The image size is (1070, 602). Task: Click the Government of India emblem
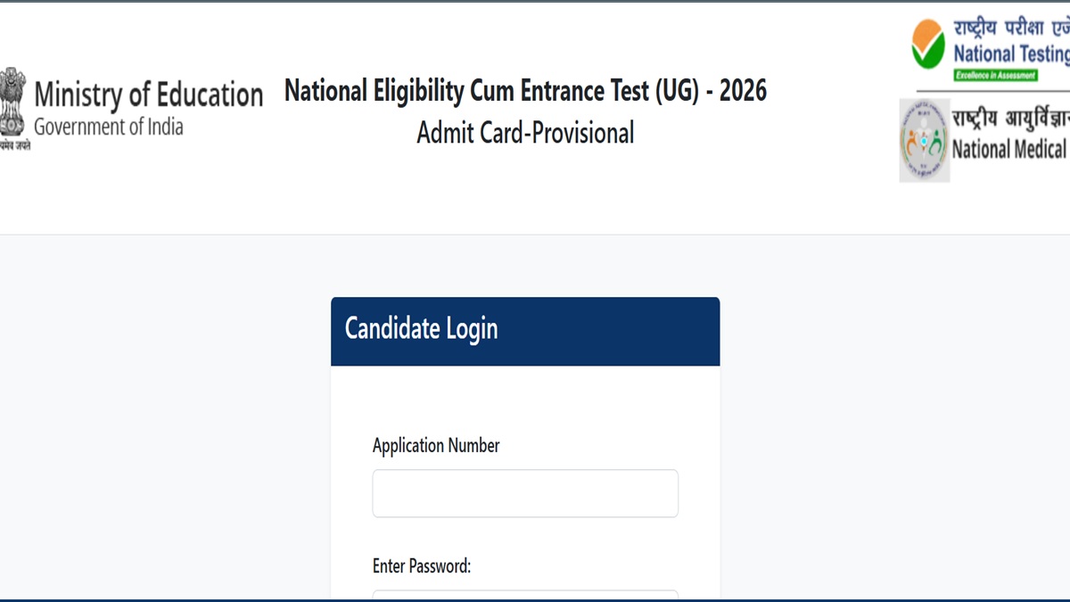pyautogui.click(x=12, y=102)
